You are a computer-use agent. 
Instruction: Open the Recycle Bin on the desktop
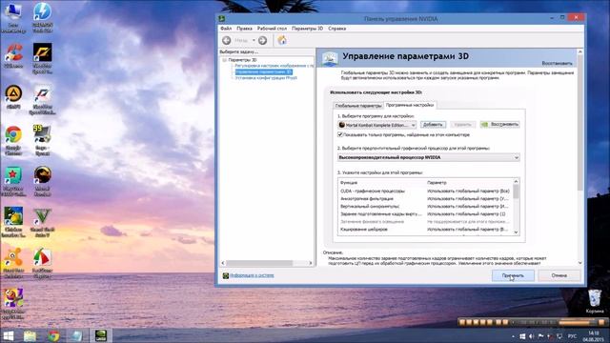coord(595,301)
